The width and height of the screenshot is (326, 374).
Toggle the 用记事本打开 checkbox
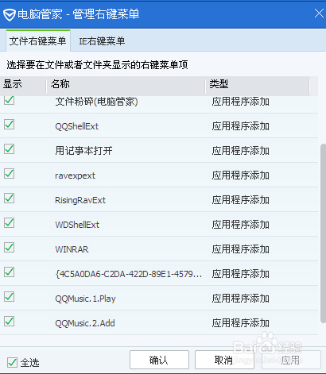point(10,149)
